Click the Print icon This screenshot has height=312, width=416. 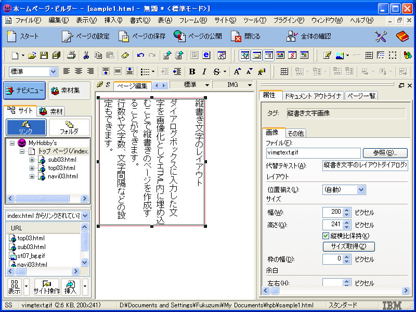click(71, 56)
